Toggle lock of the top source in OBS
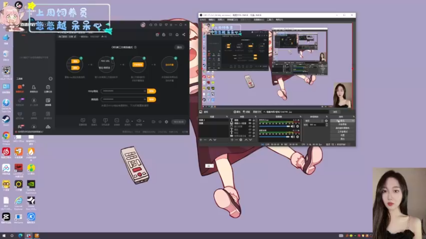The image size is (426, 239). 253,120
